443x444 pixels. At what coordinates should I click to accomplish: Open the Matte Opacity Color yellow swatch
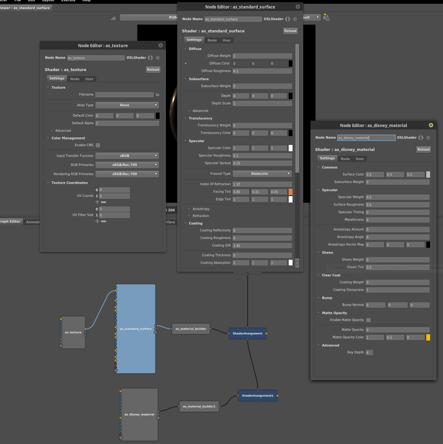428,337
